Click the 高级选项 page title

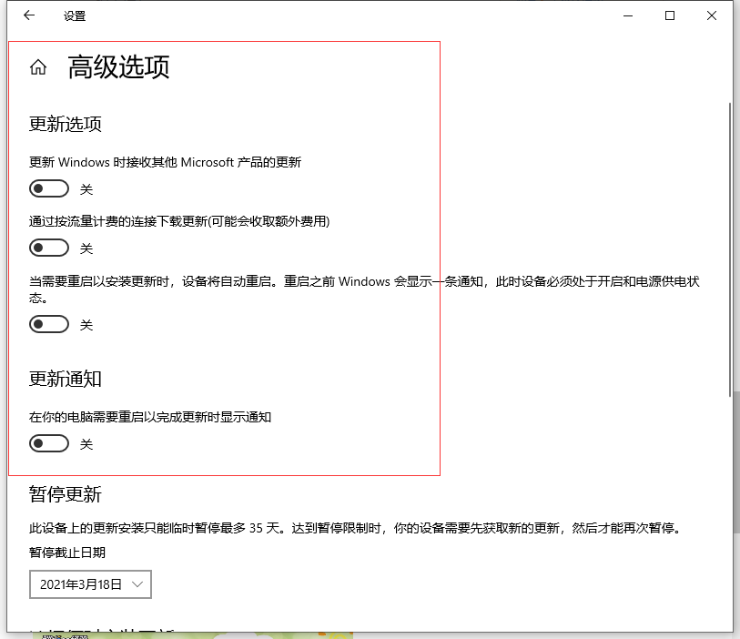point(118,67)
